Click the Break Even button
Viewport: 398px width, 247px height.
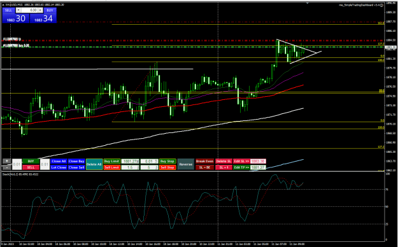tap(204, 161)
